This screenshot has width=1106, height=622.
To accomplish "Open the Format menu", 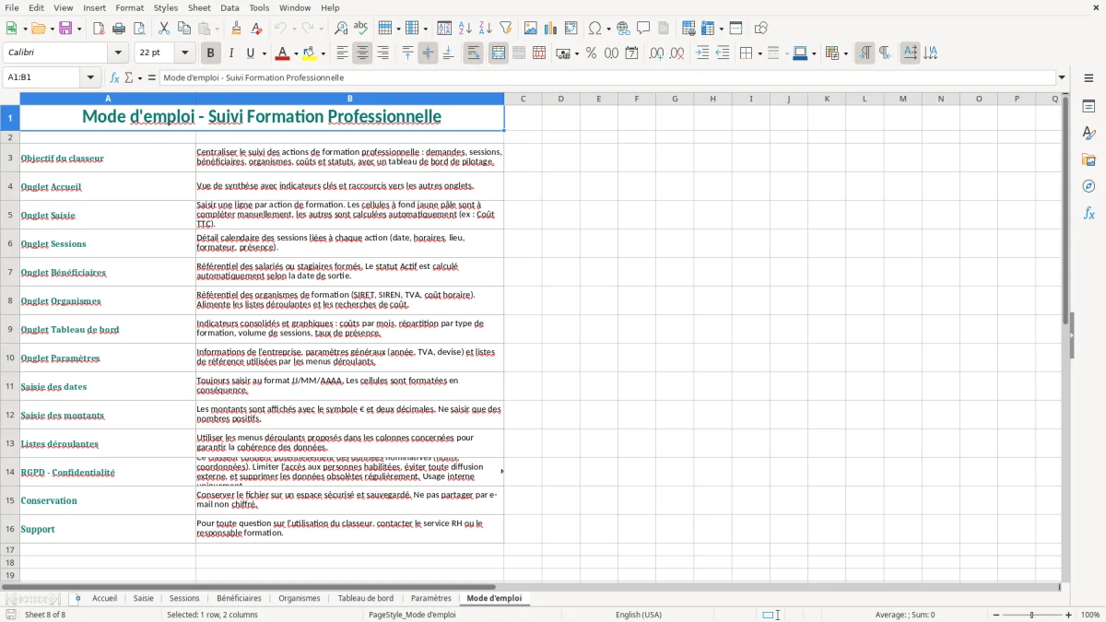I will click(129, 7).
